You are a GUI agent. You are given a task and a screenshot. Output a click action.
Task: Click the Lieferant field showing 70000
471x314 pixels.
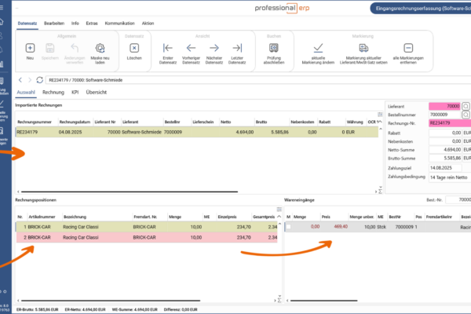tap(444, 106)
